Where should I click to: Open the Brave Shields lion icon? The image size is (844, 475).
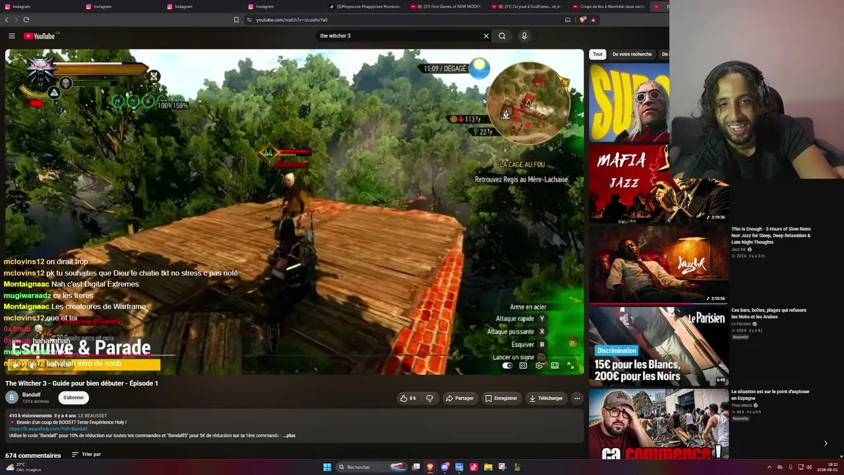pos(583,20)
